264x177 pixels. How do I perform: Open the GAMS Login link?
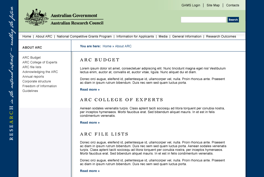[x=191, y=5]
